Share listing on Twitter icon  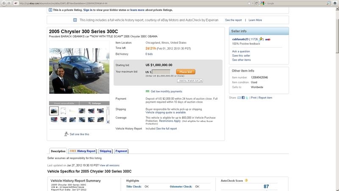tap(247, 98)
